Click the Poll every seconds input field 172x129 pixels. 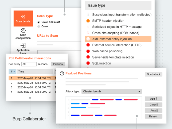[29, 64]
